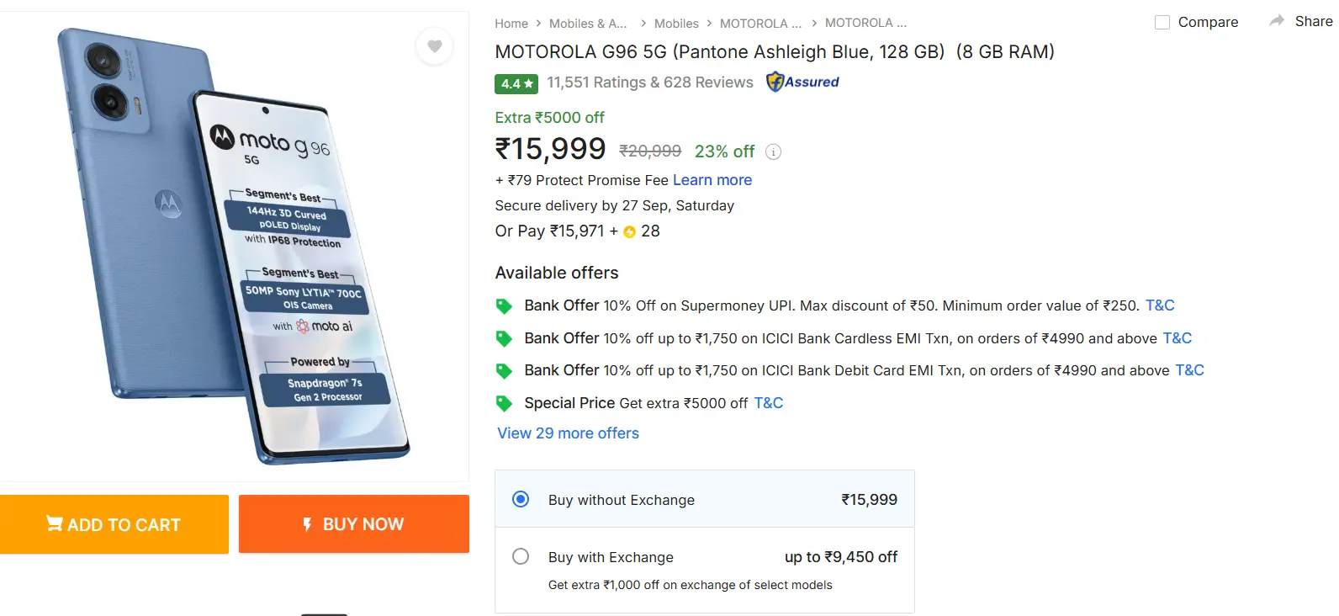Screen dimensions: 1339x616
Task: Open the Mobiles & Accessories breadcrumb dropdown
Action: [588, 23]
